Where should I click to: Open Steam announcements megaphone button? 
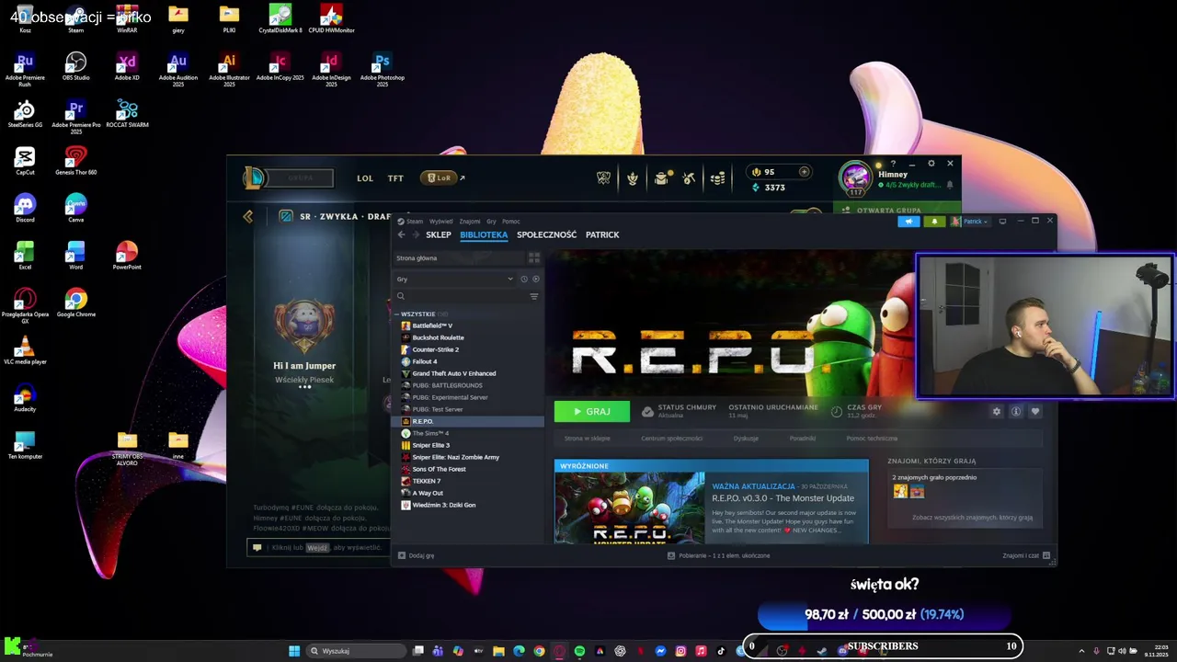908,222
